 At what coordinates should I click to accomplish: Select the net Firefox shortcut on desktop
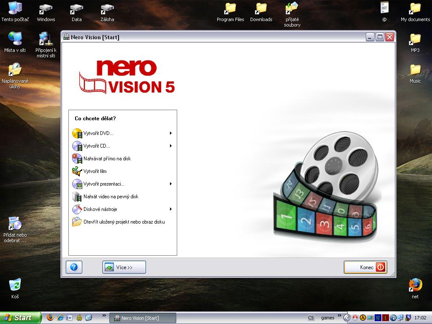tap(415, 289)
